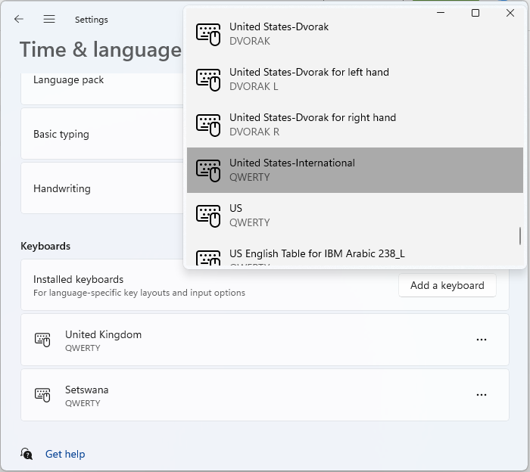
Task: Click the Get help icon
Action: (27, 454)
